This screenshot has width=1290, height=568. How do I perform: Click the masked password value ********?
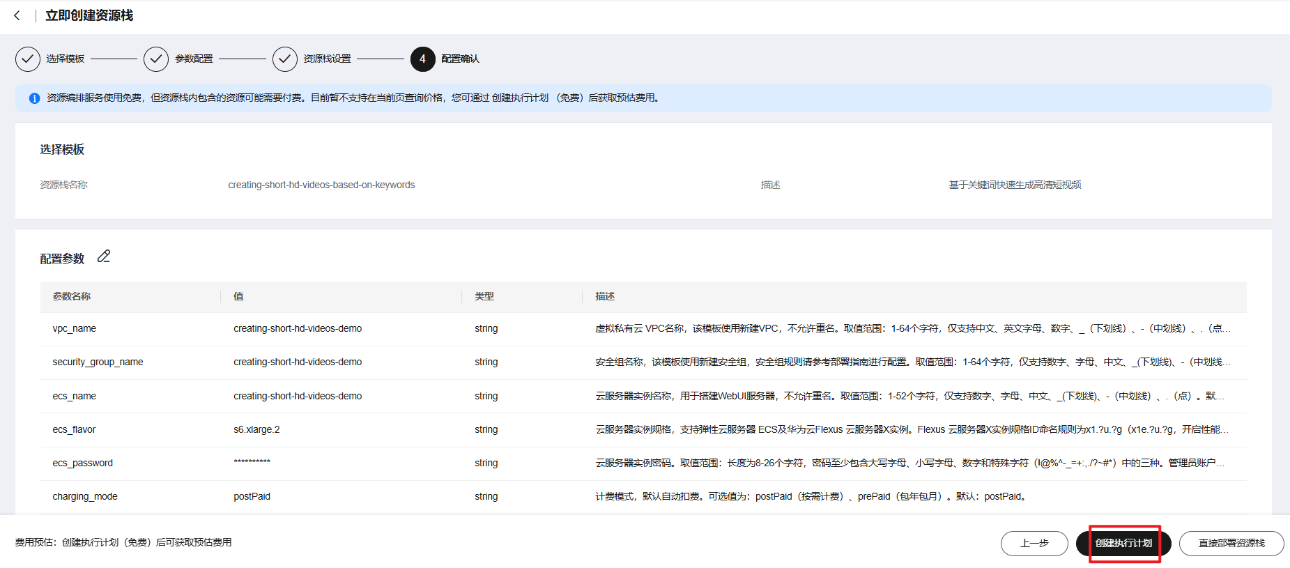point(252,463)
